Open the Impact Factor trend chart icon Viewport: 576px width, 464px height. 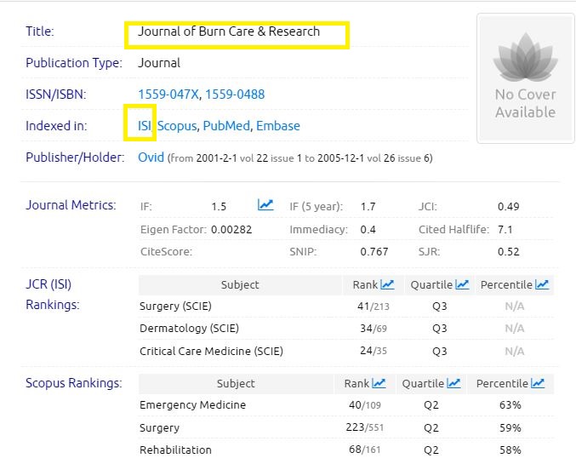point(265,205)
